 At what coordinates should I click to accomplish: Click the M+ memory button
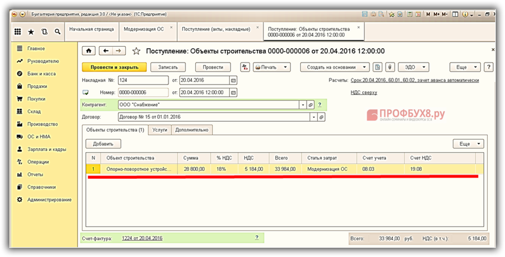click(436, 14)
